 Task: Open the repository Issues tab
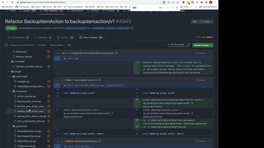[28, 11]
